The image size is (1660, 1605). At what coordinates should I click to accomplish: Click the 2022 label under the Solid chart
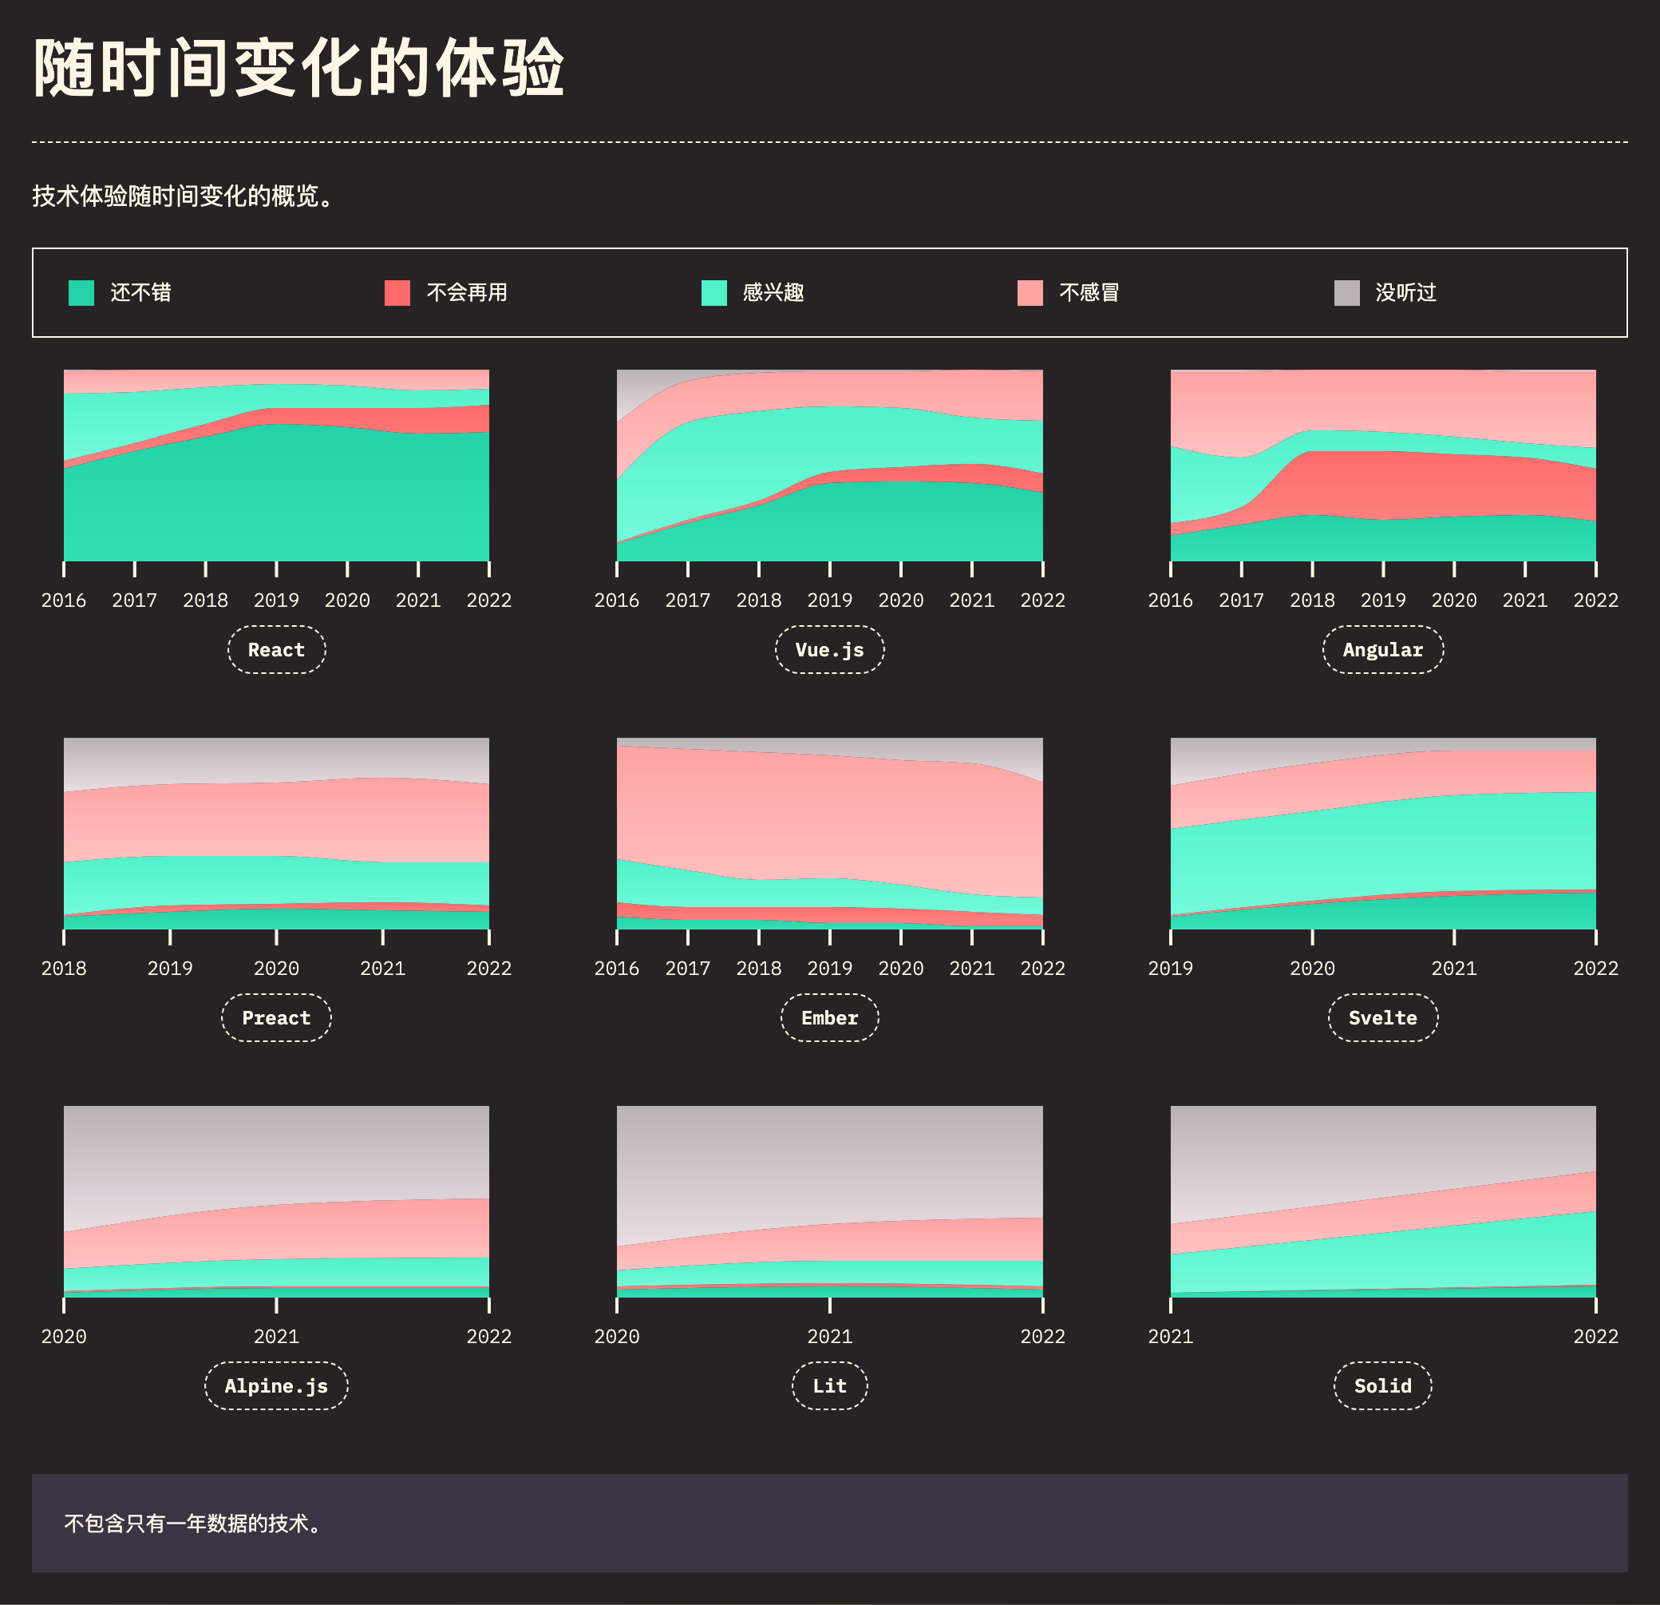coord(1596,1337)
